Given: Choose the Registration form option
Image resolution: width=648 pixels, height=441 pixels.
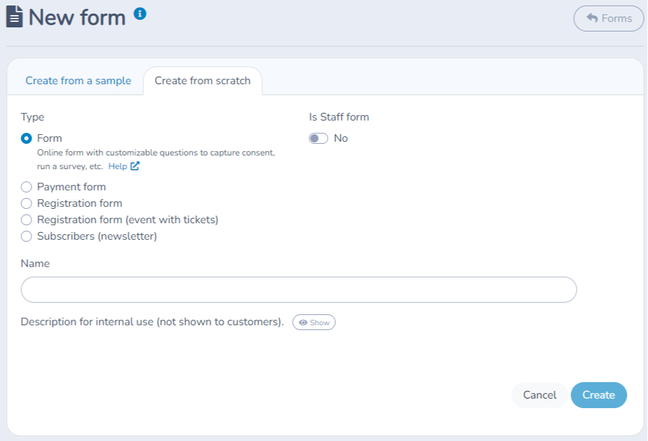Looking at the screenshot, I should pyautogui.click(x=26, y=203).
